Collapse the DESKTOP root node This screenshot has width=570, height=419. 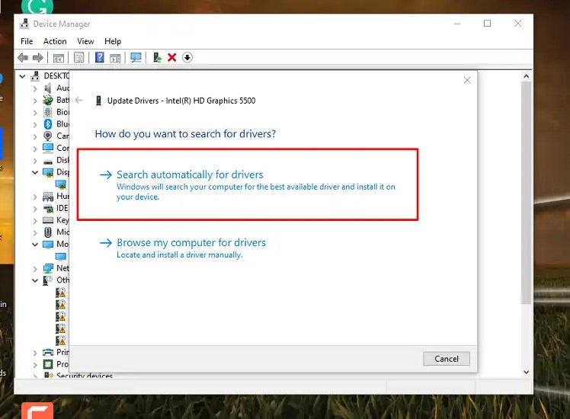click(x=23, y=76)
